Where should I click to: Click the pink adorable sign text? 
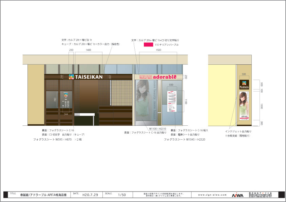(165, 77)
